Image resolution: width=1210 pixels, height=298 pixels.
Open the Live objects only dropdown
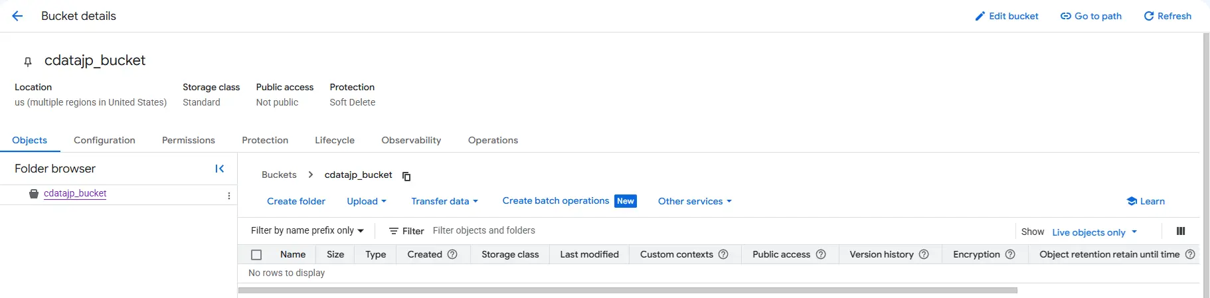(x=1094, y=232)
